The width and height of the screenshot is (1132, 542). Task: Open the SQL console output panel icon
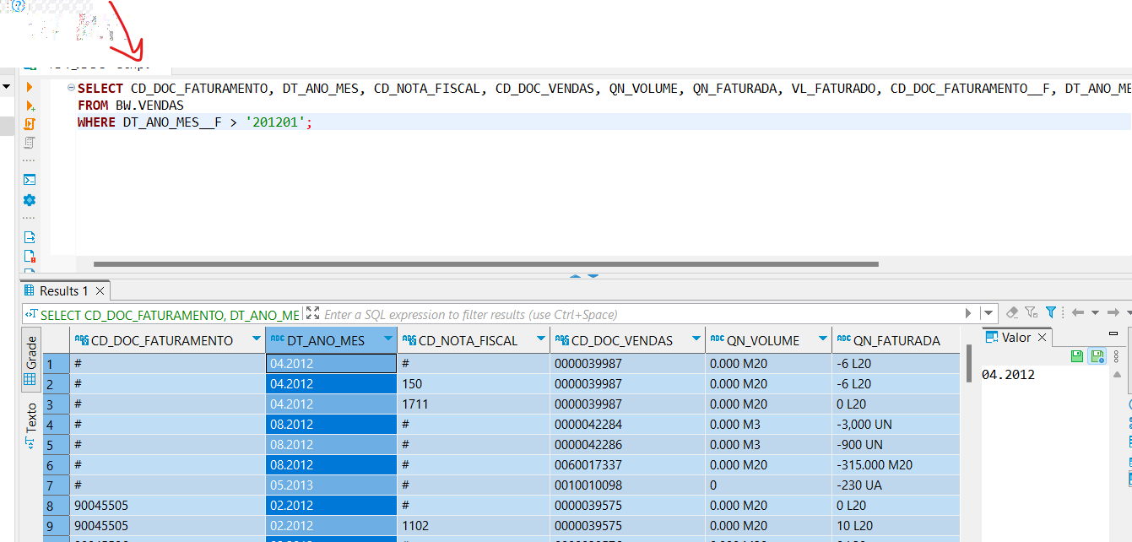pos(30,179)
